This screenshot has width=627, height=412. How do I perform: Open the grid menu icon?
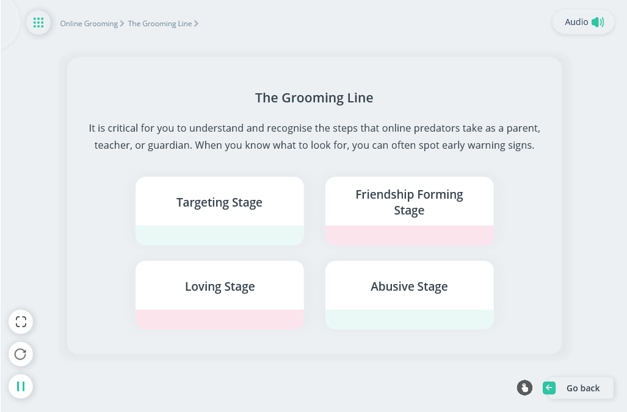point(38,23)
